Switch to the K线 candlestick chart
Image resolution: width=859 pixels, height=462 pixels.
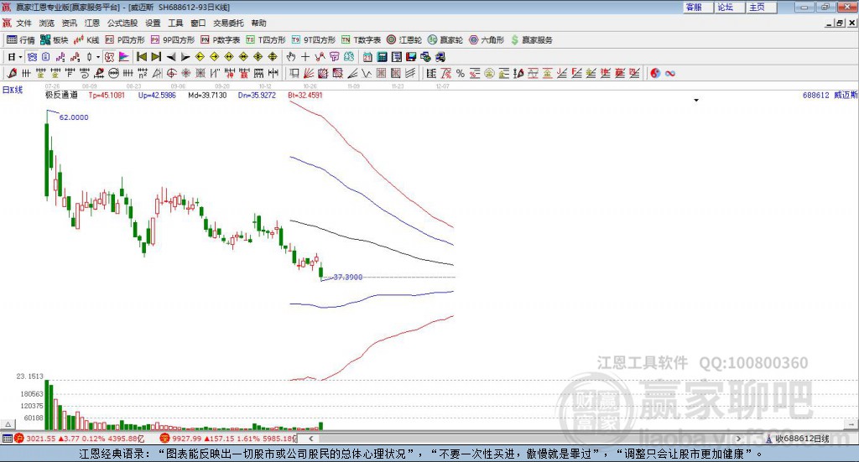pos(86,40)
